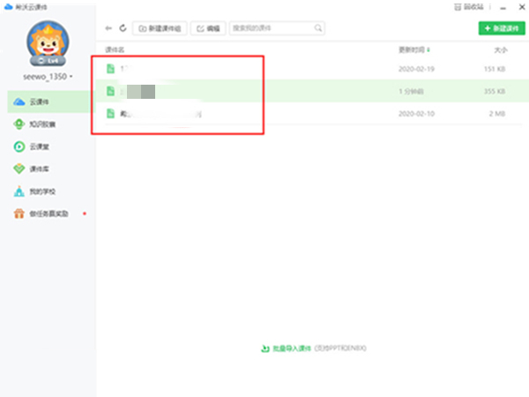Image resolution: width=529 pixels, height=397 pixels.
Task: Click the 编辑 edit button
Action: point(208,28)
